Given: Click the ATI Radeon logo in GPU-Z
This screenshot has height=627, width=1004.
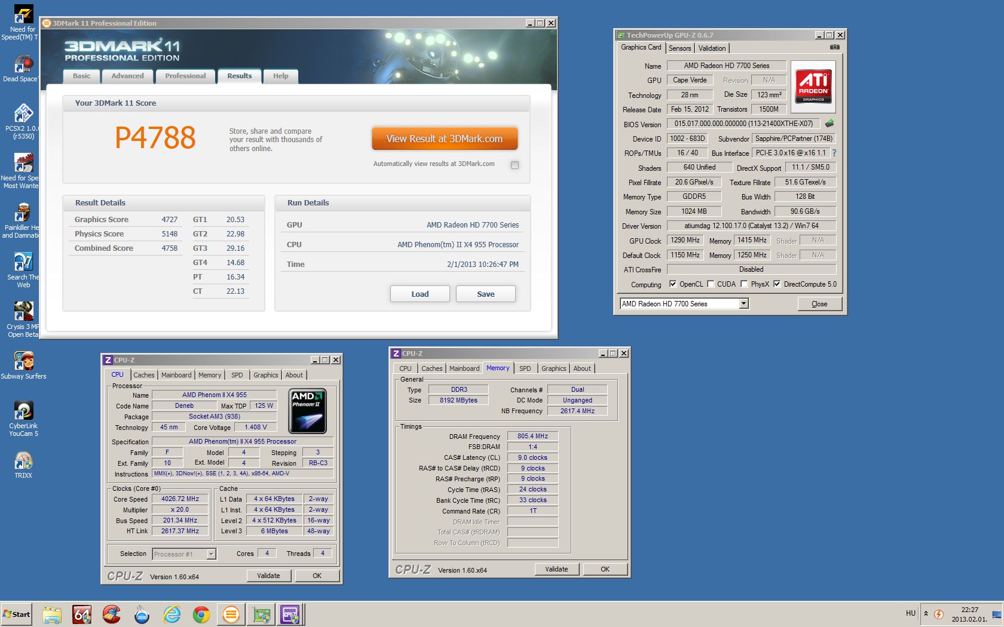Looking at the screenshot, I should point(813,87).
